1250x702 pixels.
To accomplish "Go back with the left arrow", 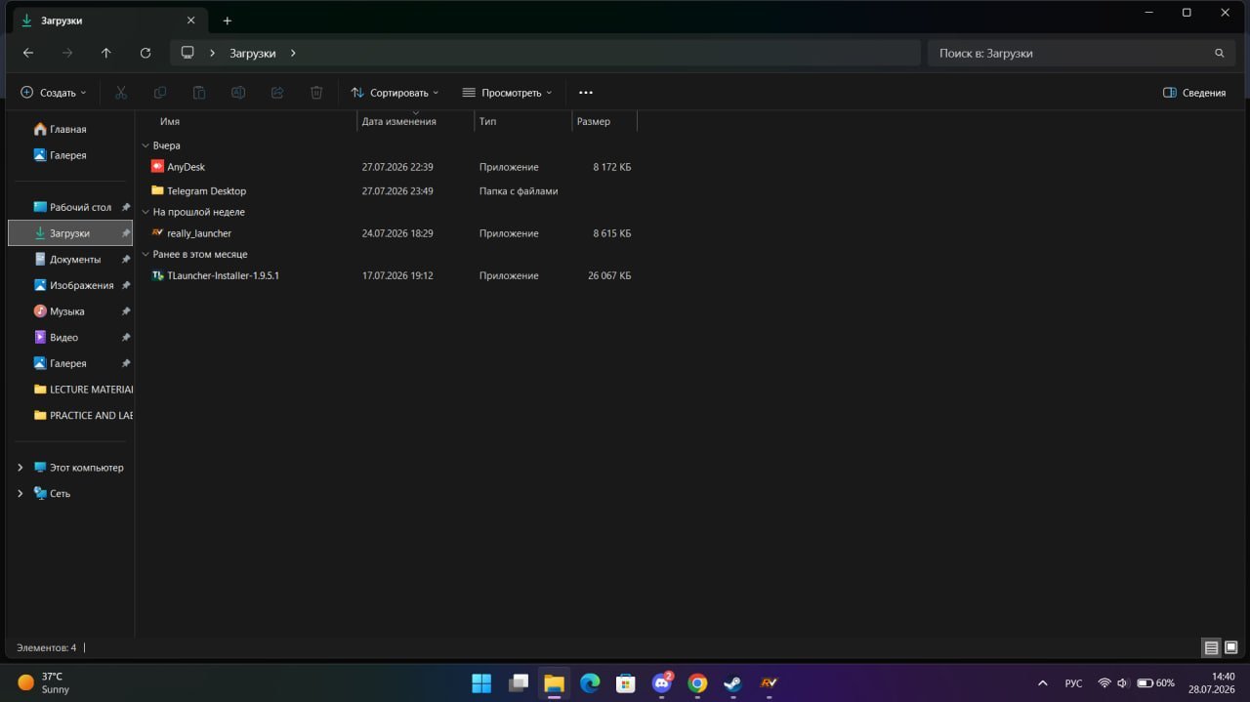I will tap(28, 53).
